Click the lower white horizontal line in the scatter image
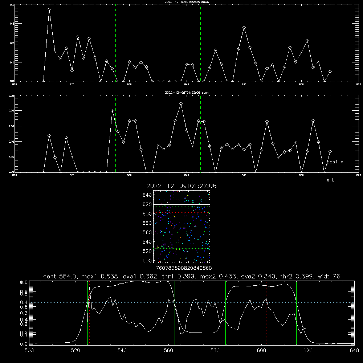The width and height of the screenshot is (363, 363). tap(181, 249)
